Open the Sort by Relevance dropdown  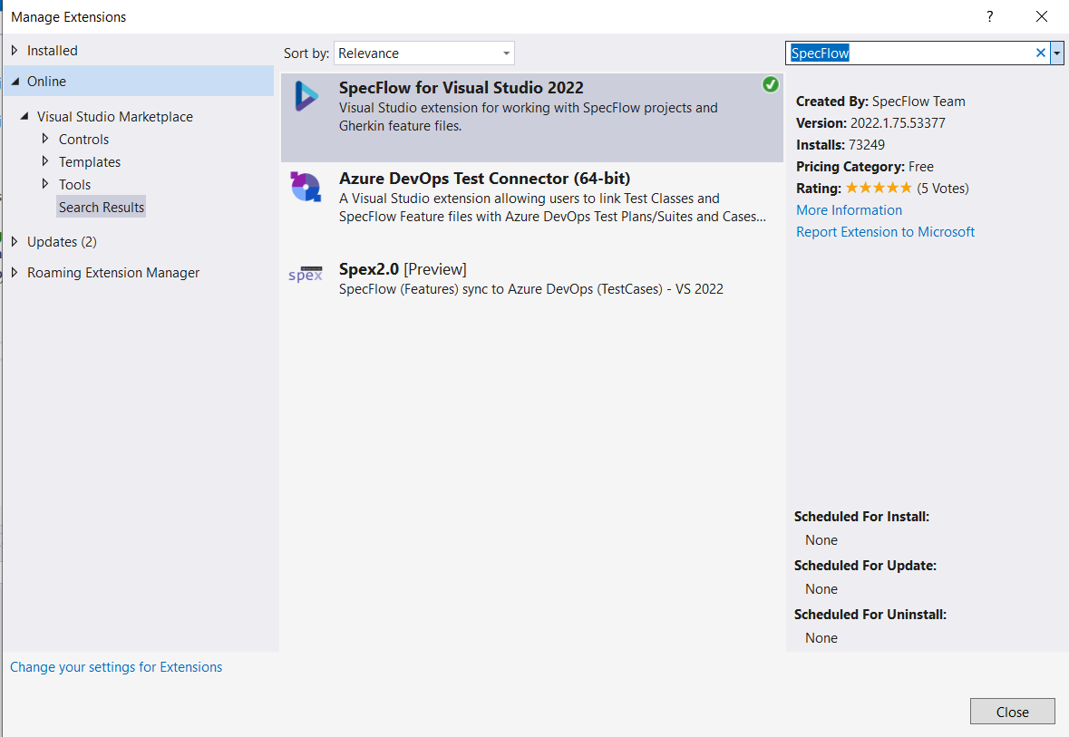click(x=424, y=53)
